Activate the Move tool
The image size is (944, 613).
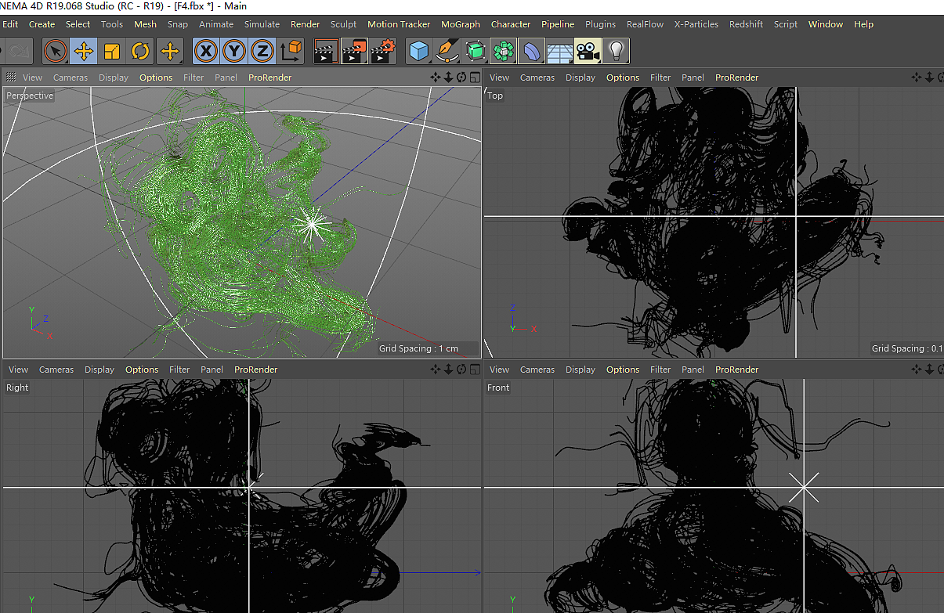tap(83, 52)
